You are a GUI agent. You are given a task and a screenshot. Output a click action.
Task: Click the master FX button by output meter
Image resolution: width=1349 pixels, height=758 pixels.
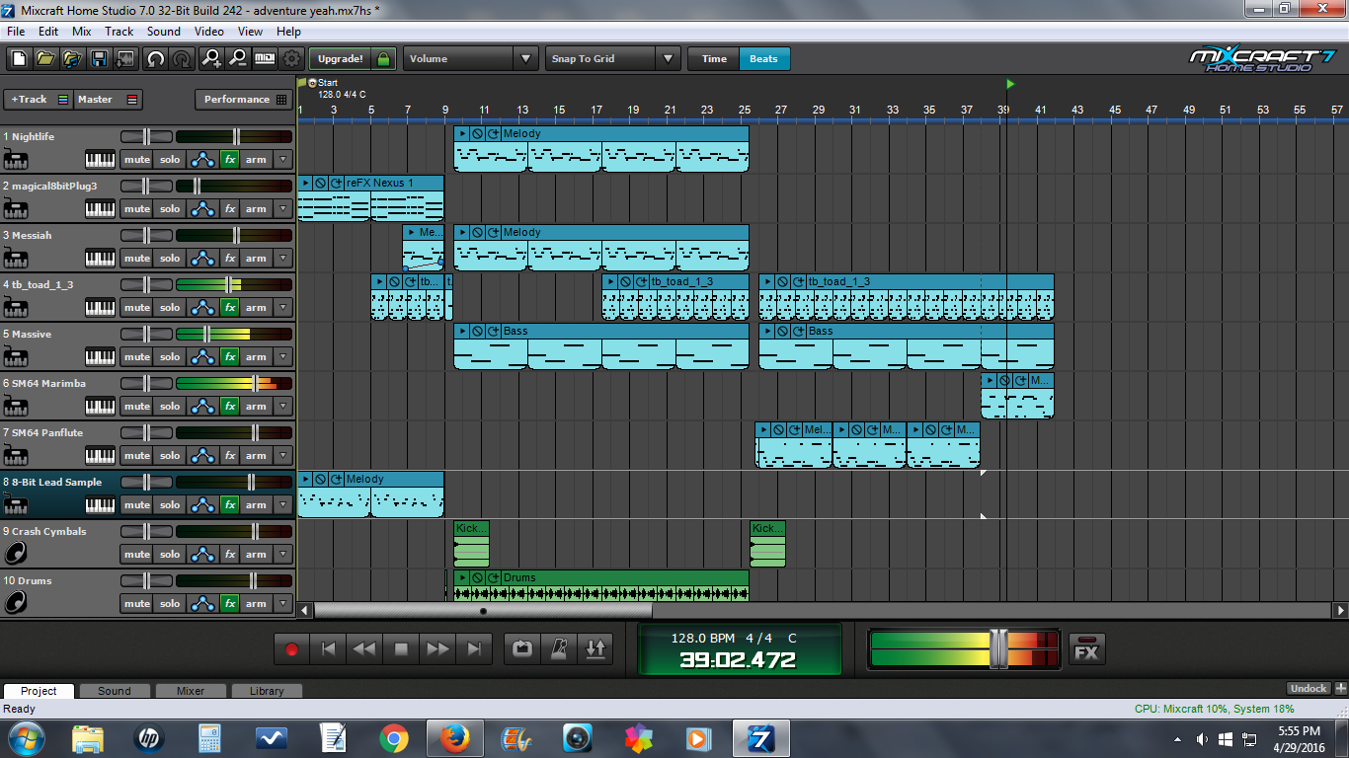point(1086,649)
